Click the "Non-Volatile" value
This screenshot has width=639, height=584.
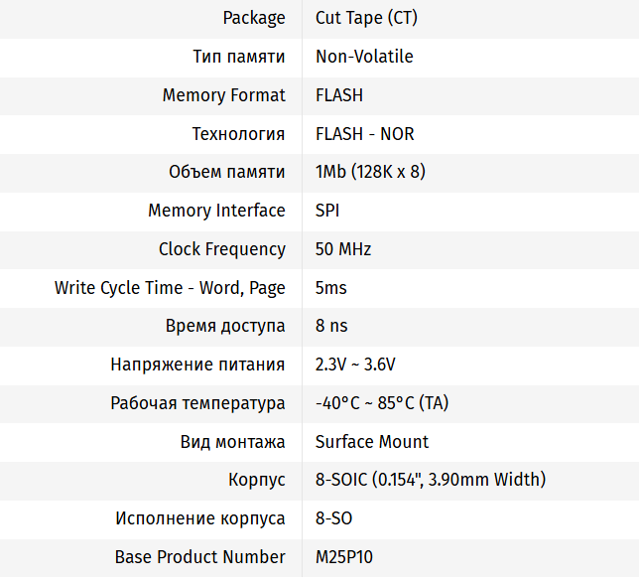coord(364,57)
